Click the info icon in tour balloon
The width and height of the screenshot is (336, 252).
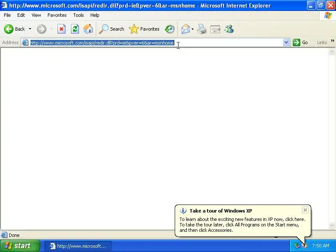[x=183, y=211]
